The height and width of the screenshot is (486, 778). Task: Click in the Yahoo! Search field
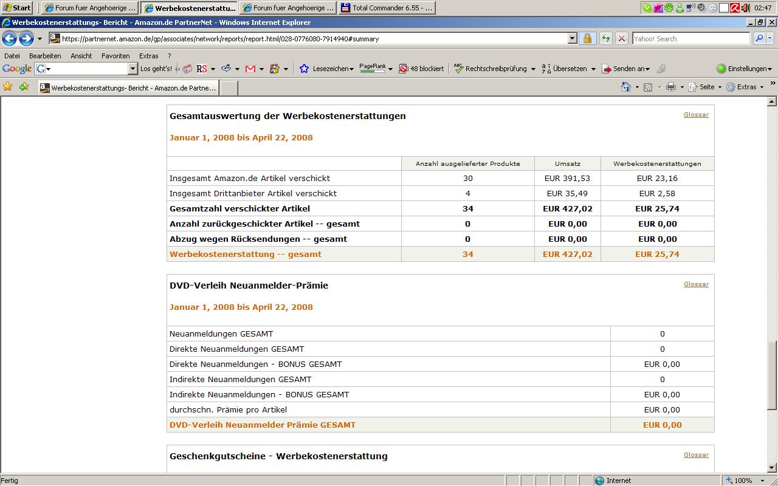coord(690,38)
